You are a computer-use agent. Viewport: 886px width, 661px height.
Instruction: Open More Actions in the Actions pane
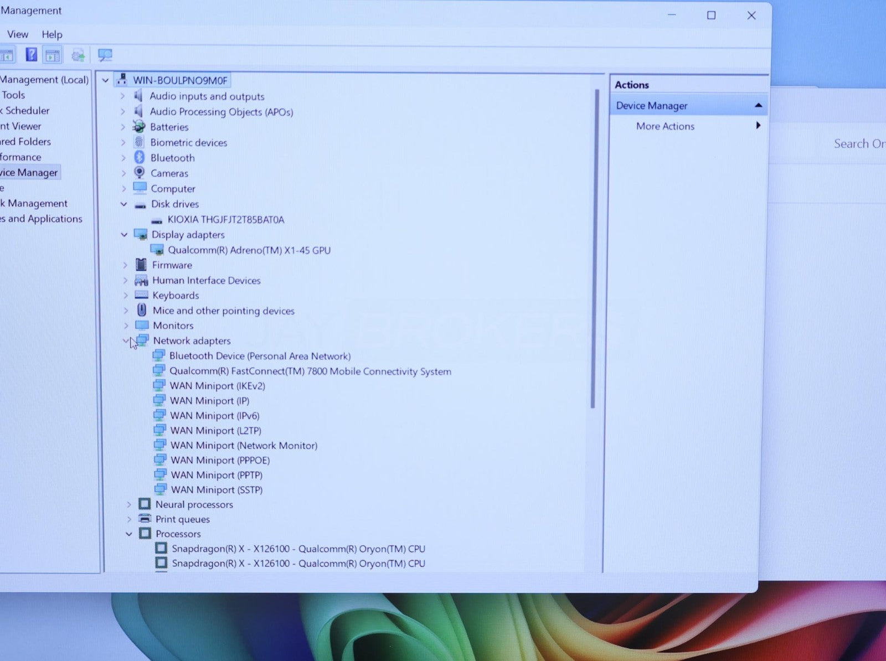pos(665,126)
